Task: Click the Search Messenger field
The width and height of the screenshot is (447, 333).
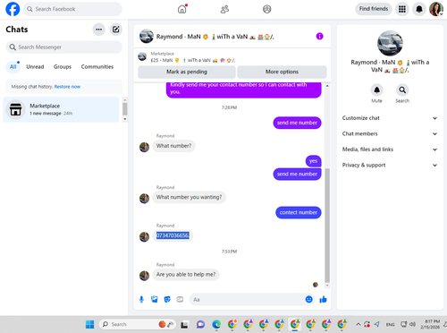Action: [63, 47]
